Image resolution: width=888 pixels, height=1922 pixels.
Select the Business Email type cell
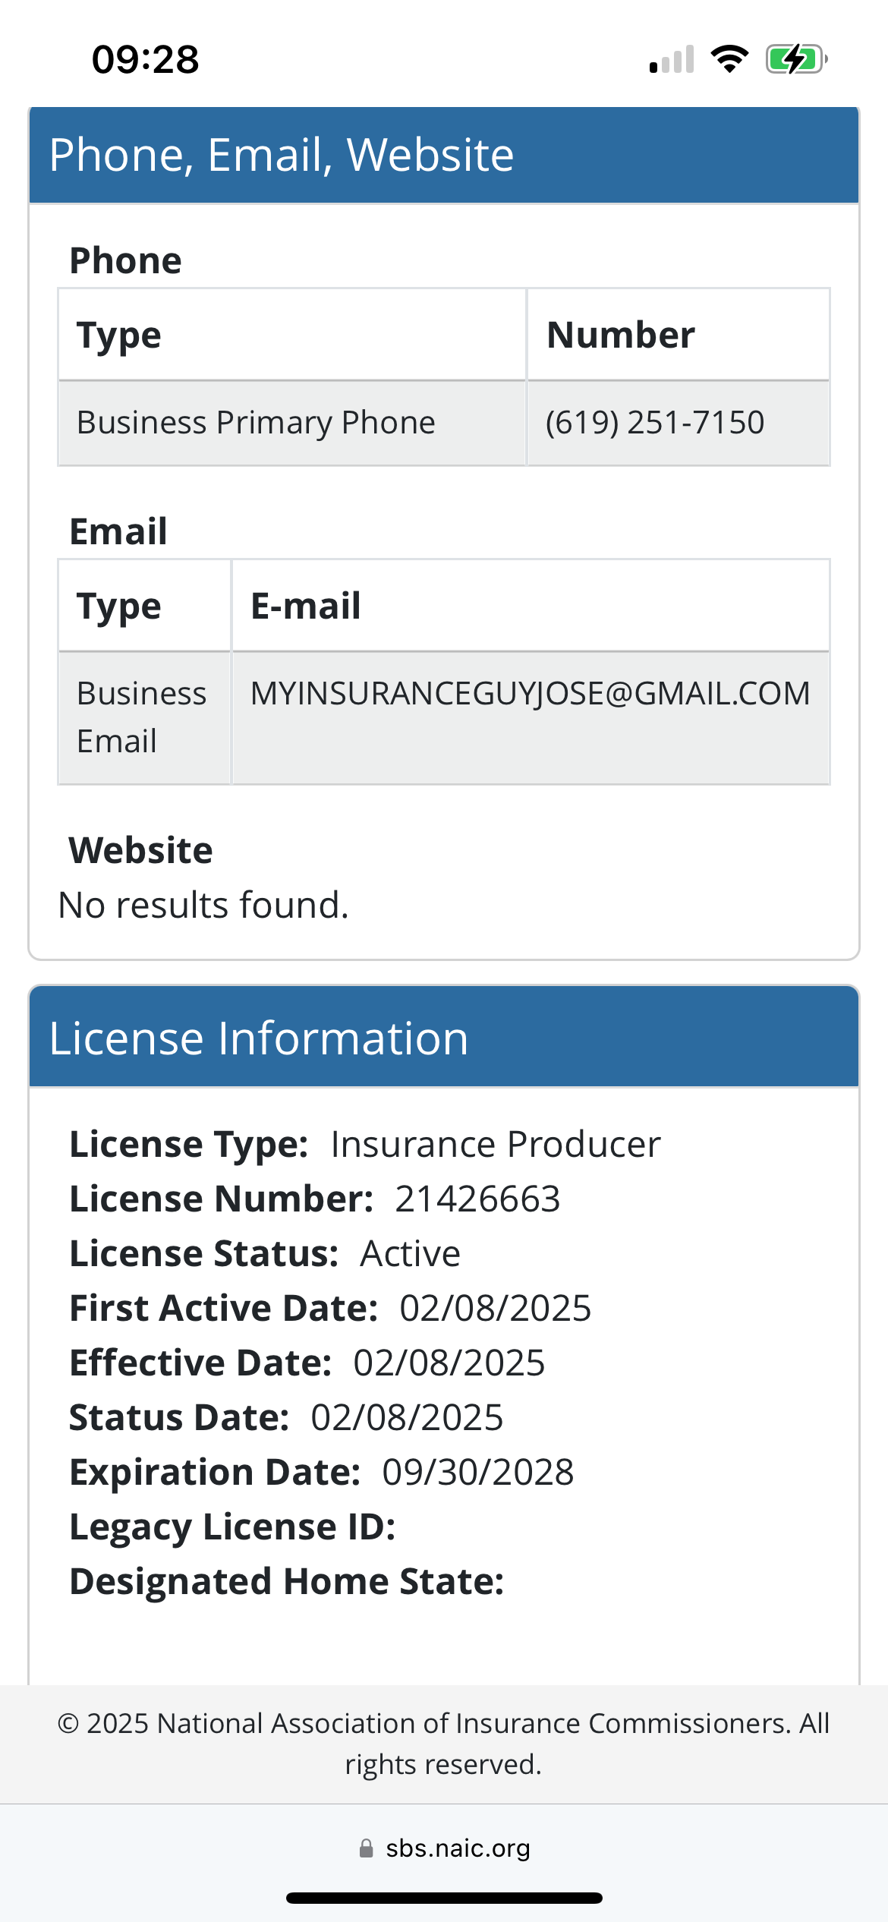point(141,717)
